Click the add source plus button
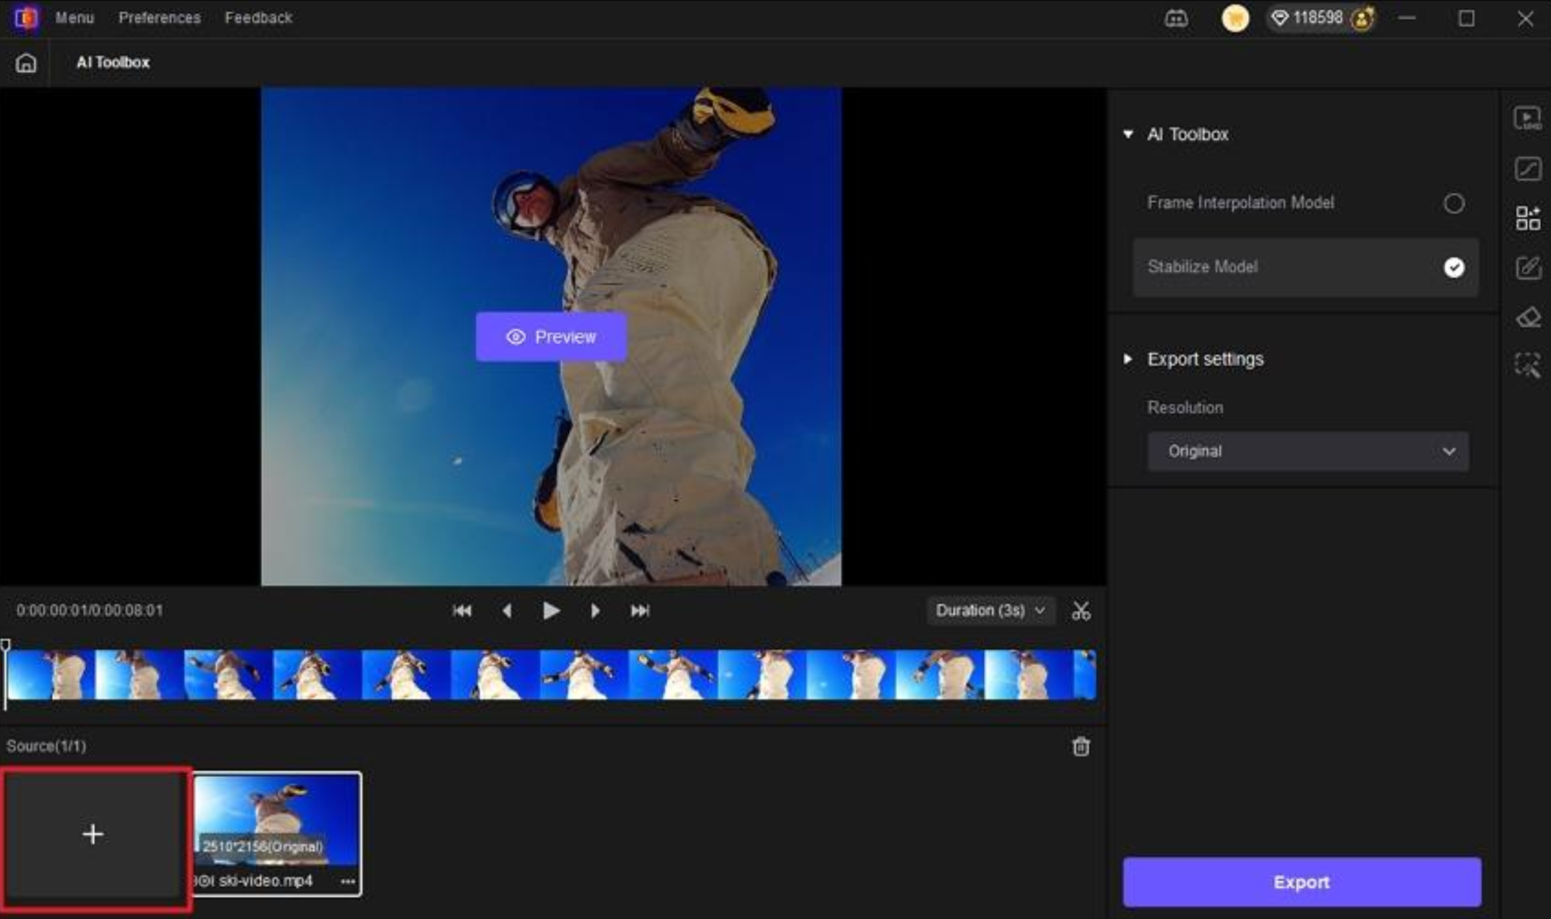This screenshot has height=919, width=1551. click(x=93, y=835)
